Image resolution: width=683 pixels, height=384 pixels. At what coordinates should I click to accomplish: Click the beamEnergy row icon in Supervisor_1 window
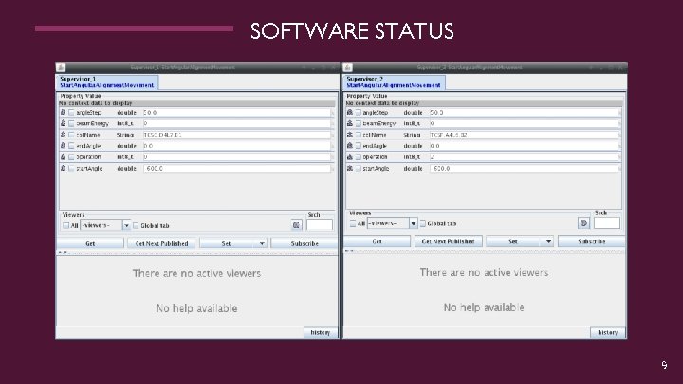64,123
